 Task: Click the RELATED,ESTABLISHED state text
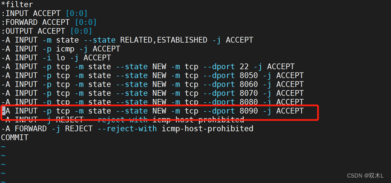point(163,40)
